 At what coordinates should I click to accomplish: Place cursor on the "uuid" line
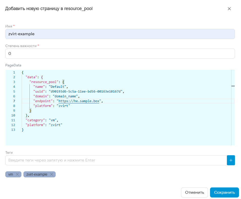click(79, 92)
